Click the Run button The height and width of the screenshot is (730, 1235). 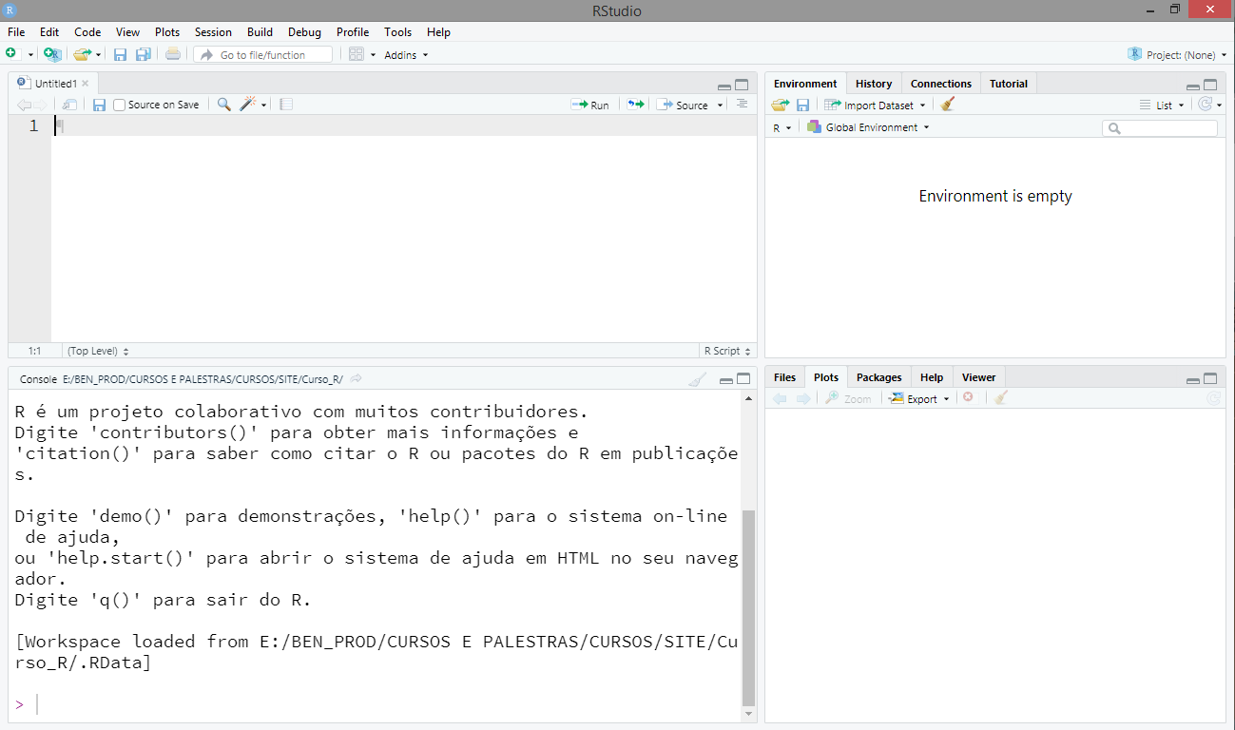[590, 105]
